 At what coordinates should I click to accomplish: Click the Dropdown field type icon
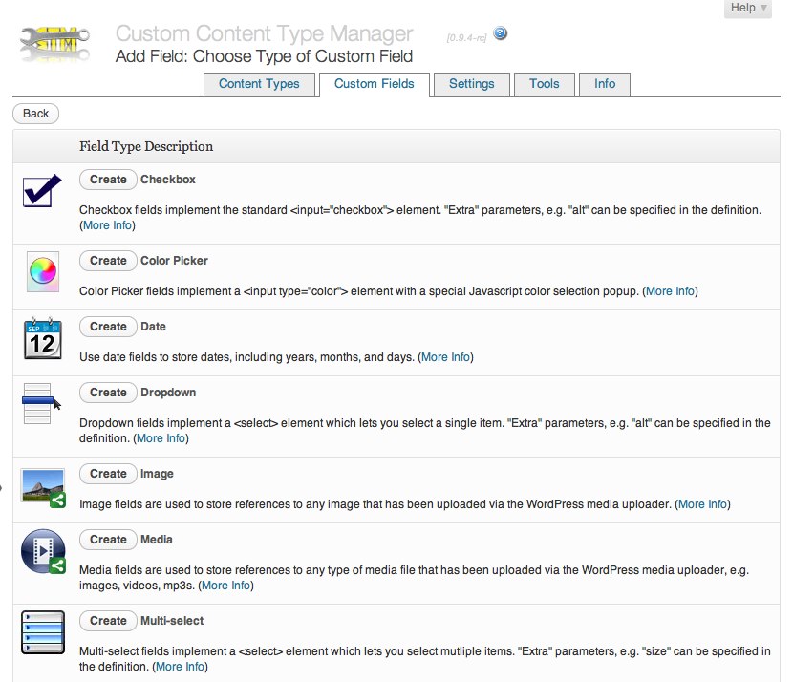click(x=42, y=403)
